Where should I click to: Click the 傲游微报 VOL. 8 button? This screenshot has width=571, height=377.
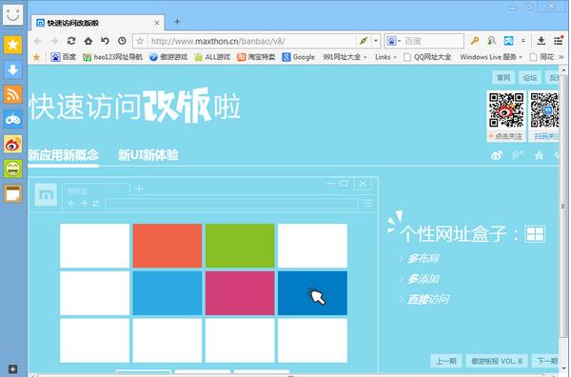pos(497,361)
